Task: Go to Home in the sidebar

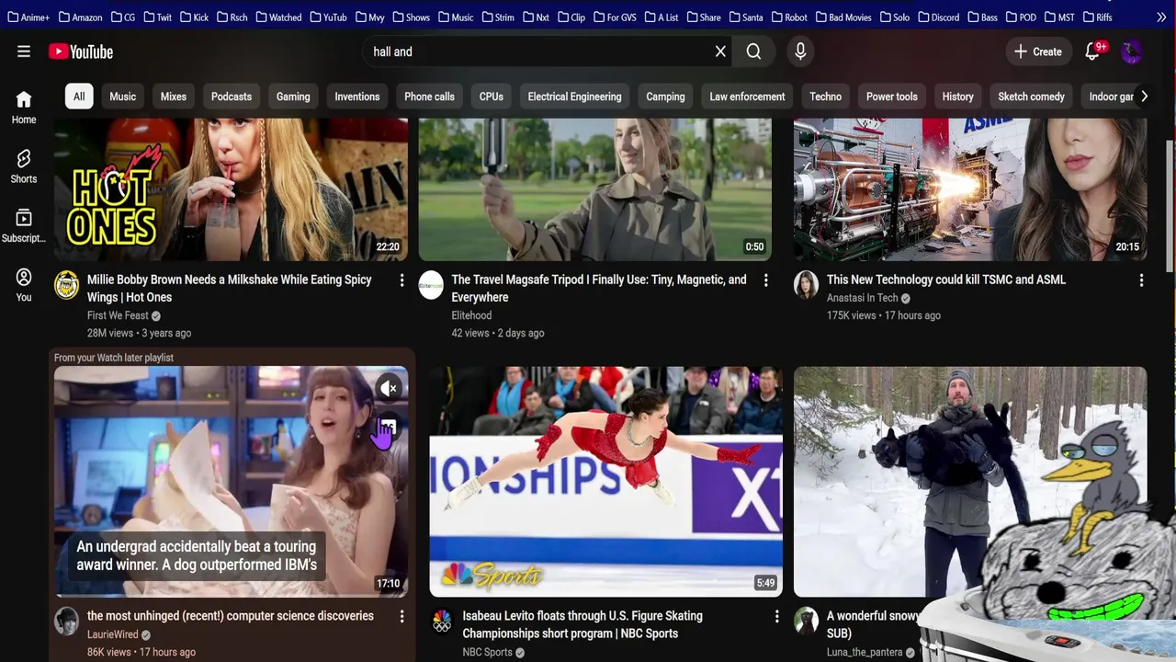Action: [x=24, y=108]
